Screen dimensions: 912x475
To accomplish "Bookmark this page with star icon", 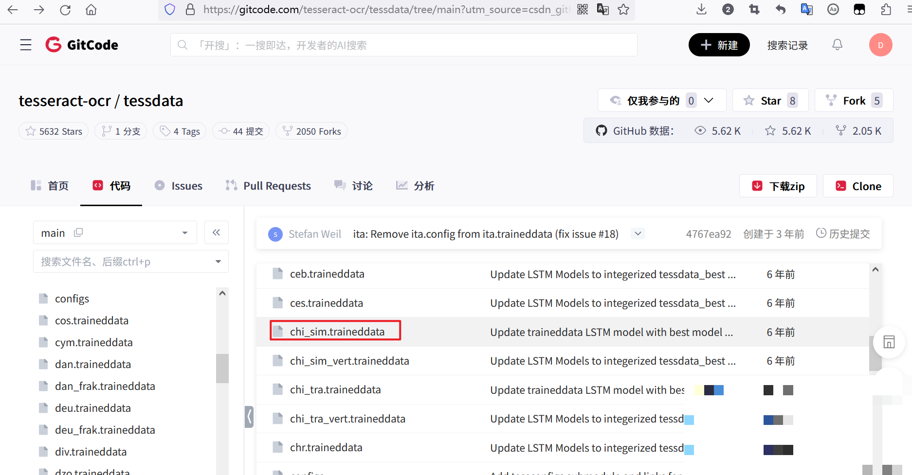I will point(623,9).
